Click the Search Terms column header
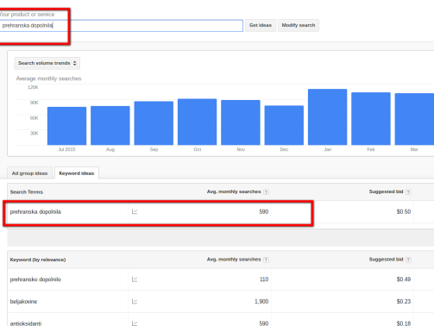This screenshot has width=434, height=326. tap(27, 192)
